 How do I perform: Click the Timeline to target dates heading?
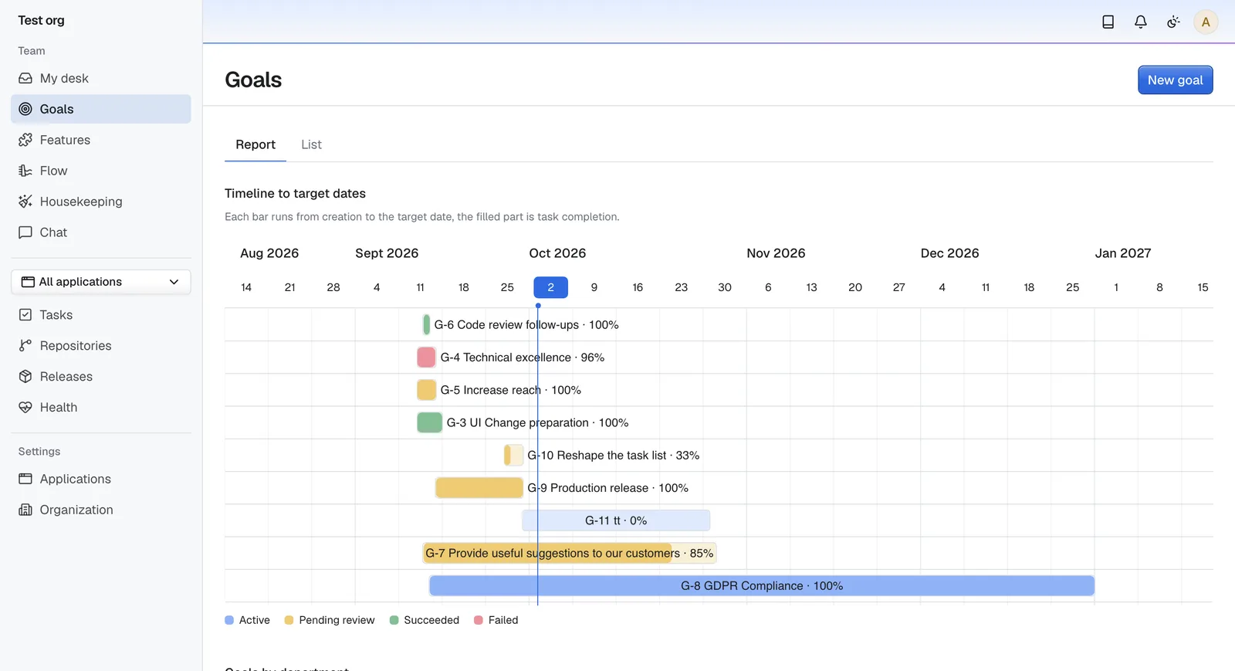[295, 194]
